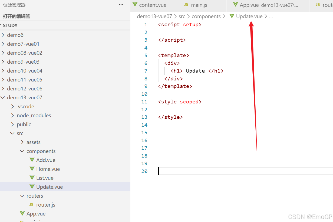
Task: Expand the 打开的编辑器 section
Action: (x=17, y=16)
